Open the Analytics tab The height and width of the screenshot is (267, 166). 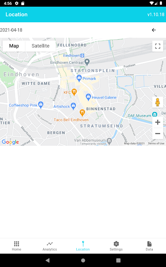coord(50,246)
